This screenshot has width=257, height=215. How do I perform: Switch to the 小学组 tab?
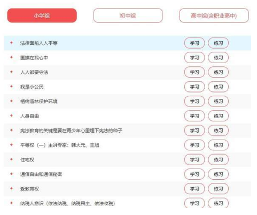click(x=42, y=16)
